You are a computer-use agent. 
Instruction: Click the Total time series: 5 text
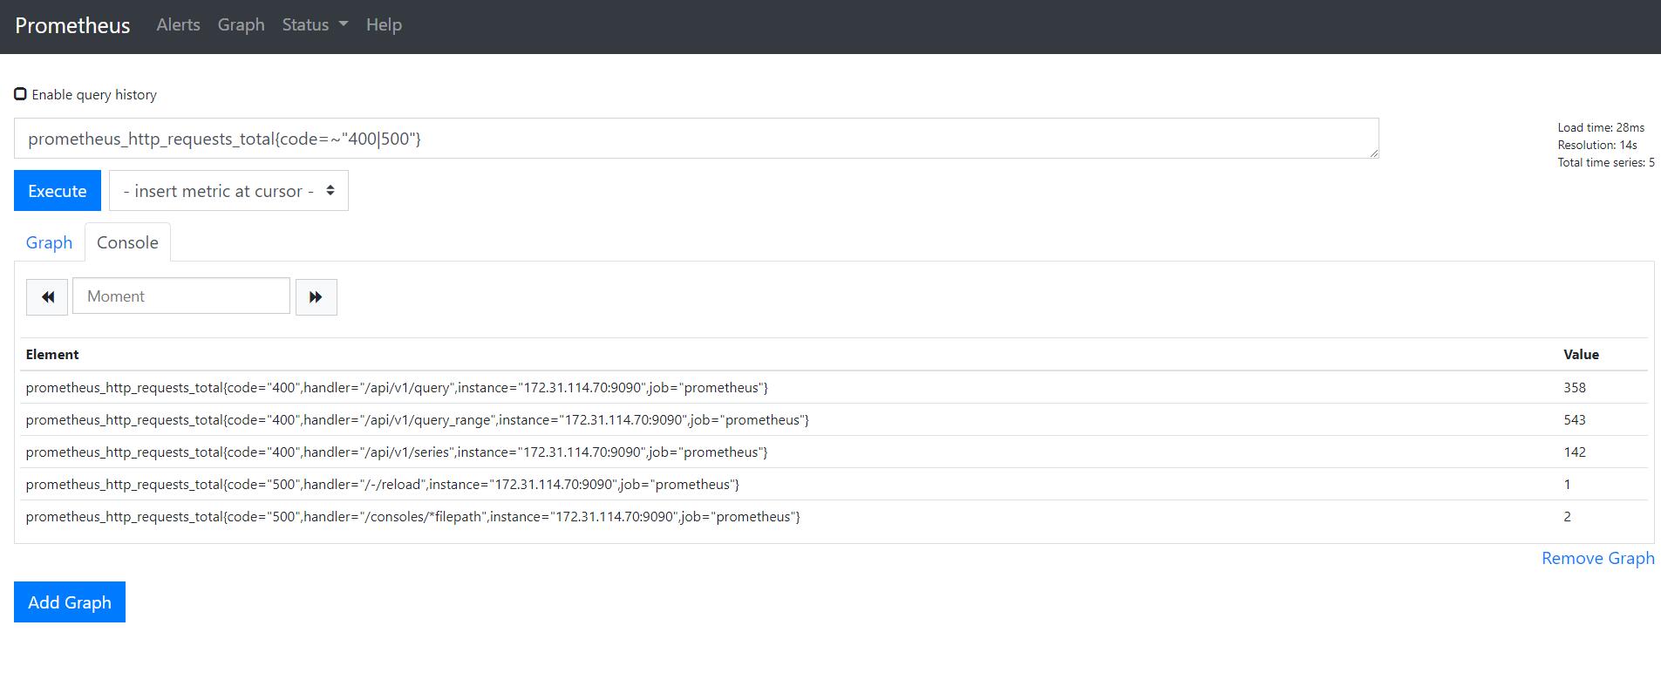[1606, 162]
